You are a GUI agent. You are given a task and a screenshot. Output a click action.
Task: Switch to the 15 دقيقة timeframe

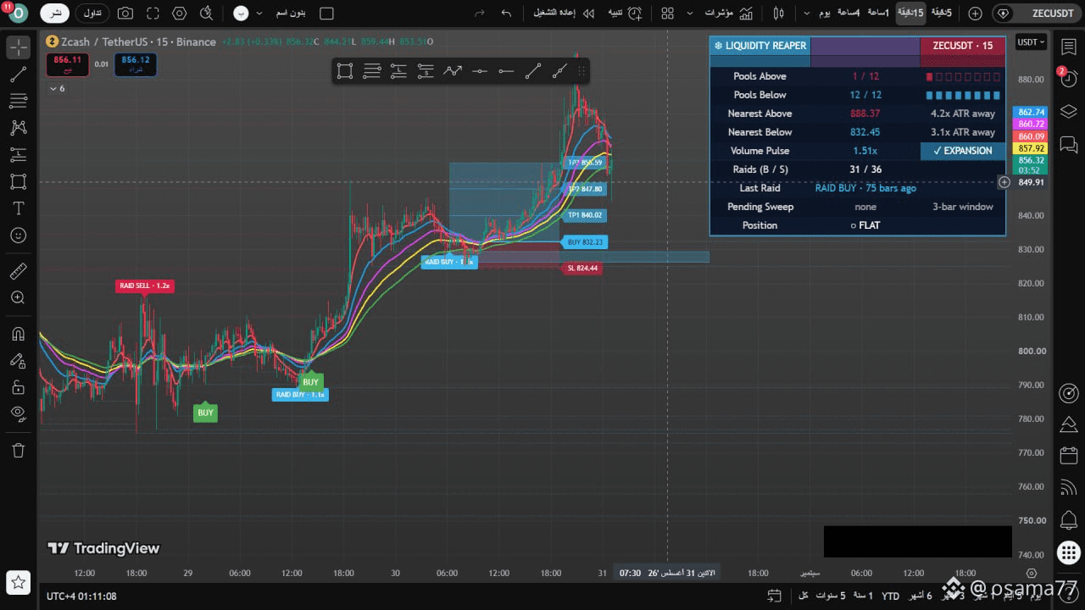[911, 14]
